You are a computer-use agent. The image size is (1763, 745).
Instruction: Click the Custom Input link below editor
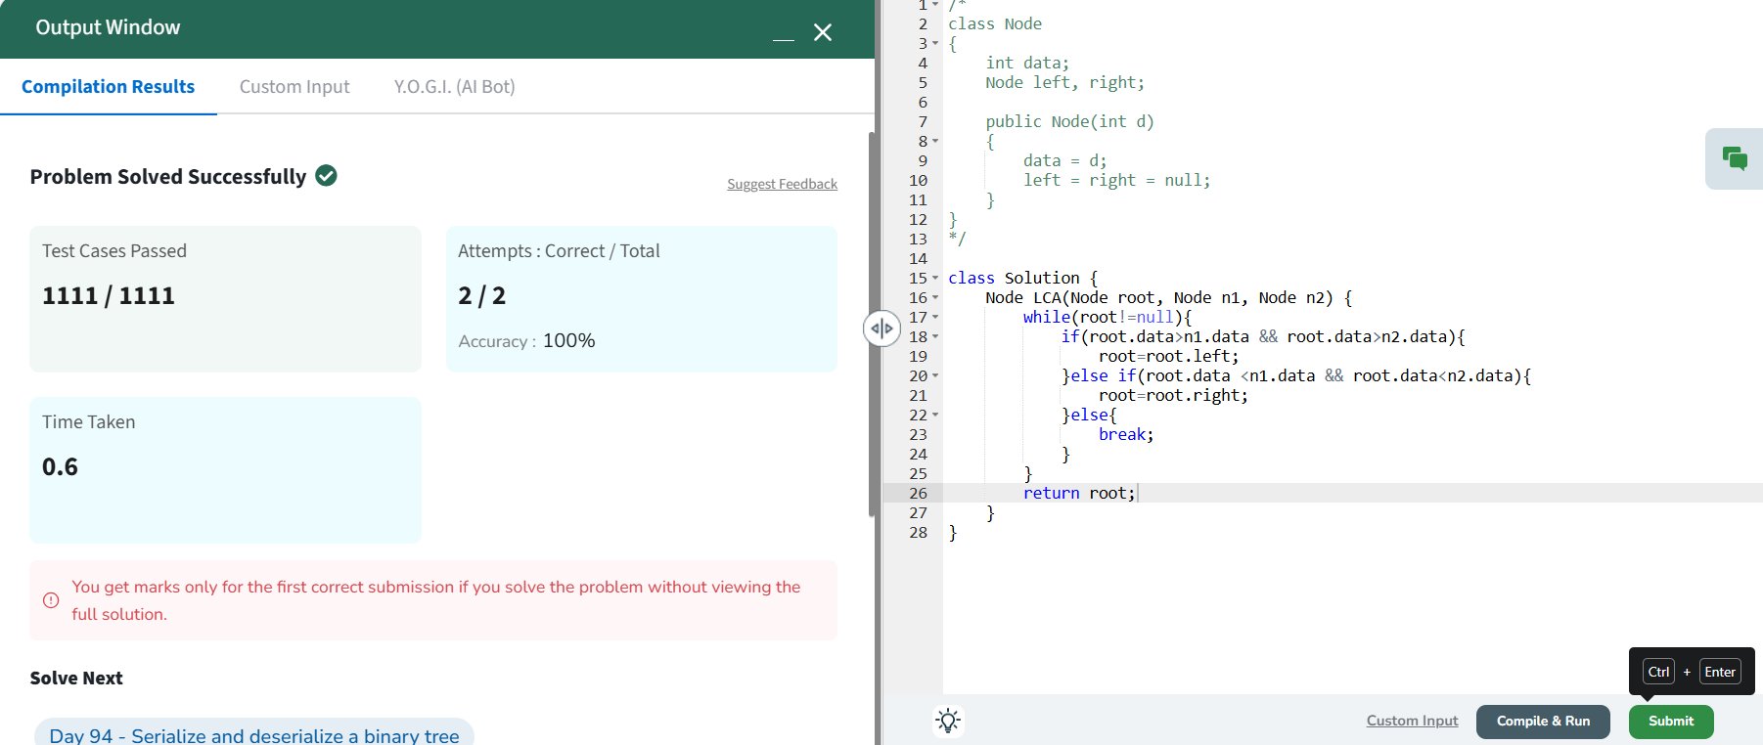pos(1412,721)
